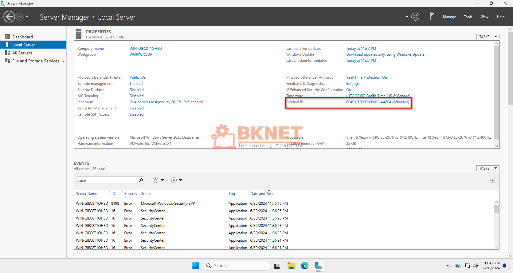Open the navigation history dropdown arrow
Image resolution: width=513 pixels, height=273 pixels.
point(27,17)
